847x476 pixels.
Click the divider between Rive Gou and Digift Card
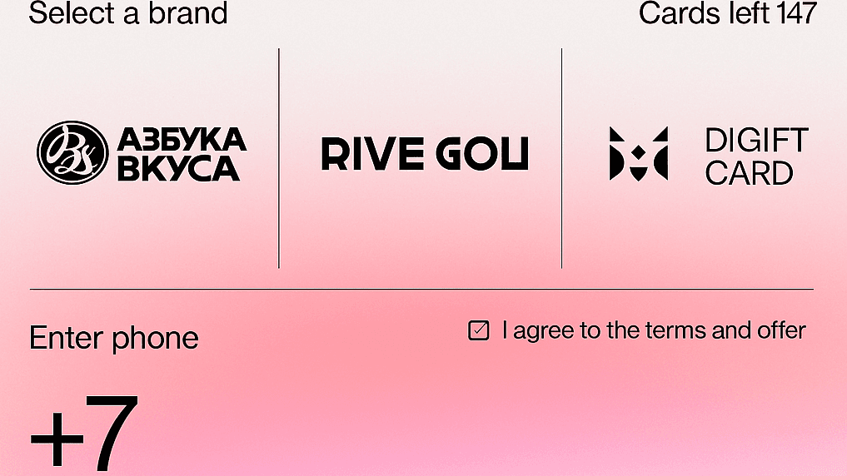pyautogui.click(x=562, y=158)
